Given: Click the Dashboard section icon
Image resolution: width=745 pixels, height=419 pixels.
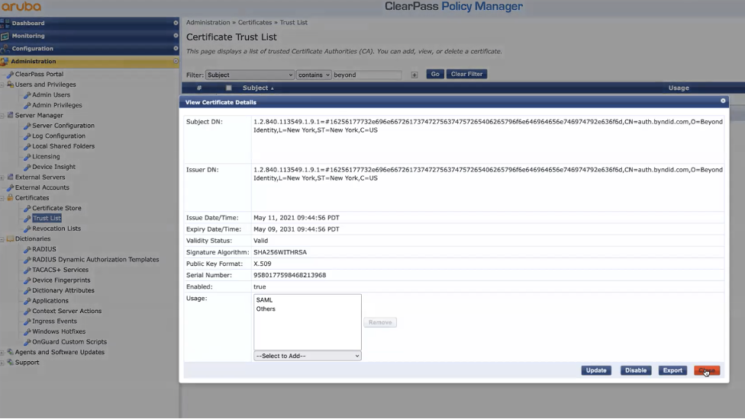Looking at the screenshot, I should click(x=5, y=23).
